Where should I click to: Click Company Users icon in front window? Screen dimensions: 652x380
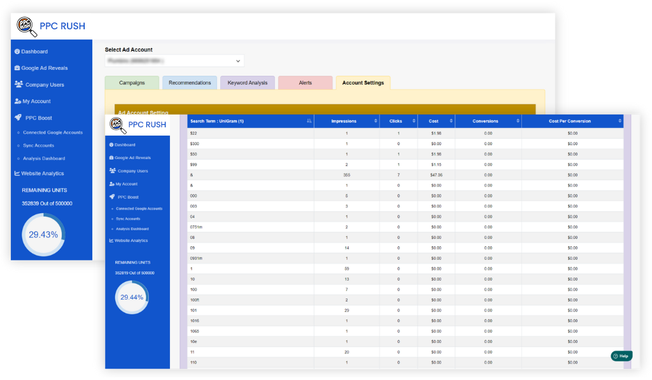[x=113, y=171]
